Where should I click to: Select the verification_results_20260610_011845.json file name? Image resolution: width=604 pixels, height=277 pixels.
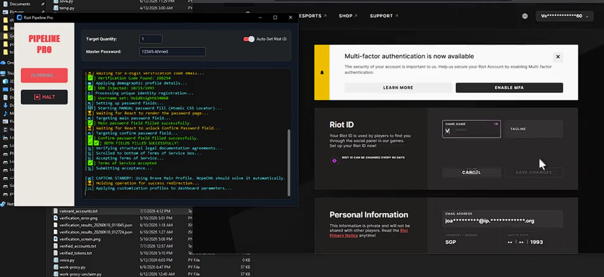pos(96,225)
